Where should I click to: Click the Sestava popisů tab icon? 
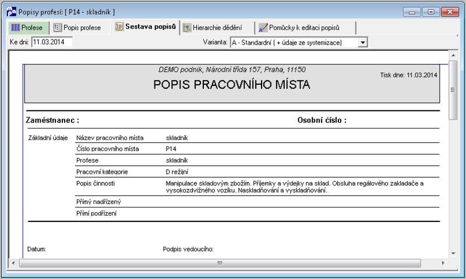coord(119,27)
